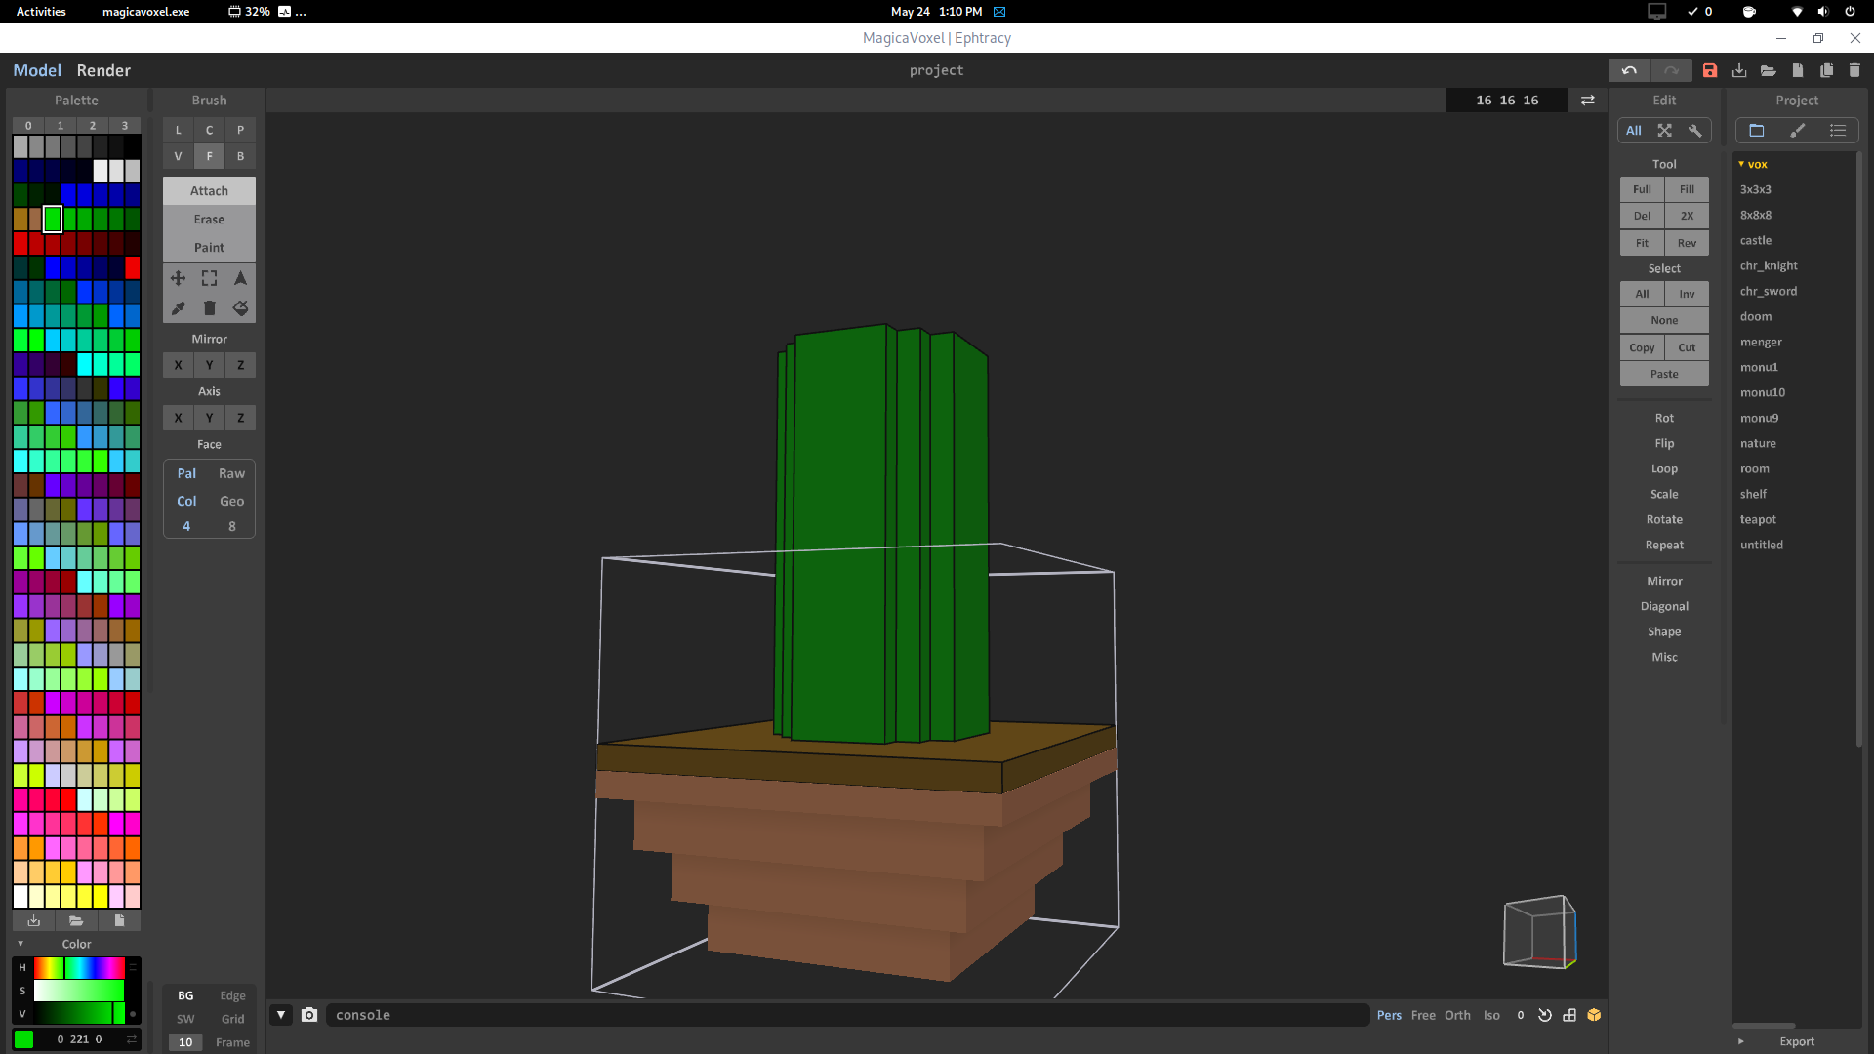Delete model with the top-right trash icon
Viewport: 1874px width, 1054px height.
coord(1854,70)
